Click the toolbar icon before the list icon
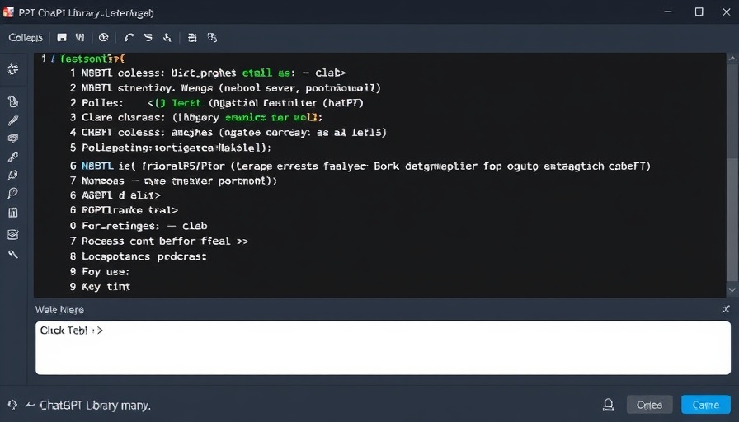This screenshot has height=422, width=739. 167,38
